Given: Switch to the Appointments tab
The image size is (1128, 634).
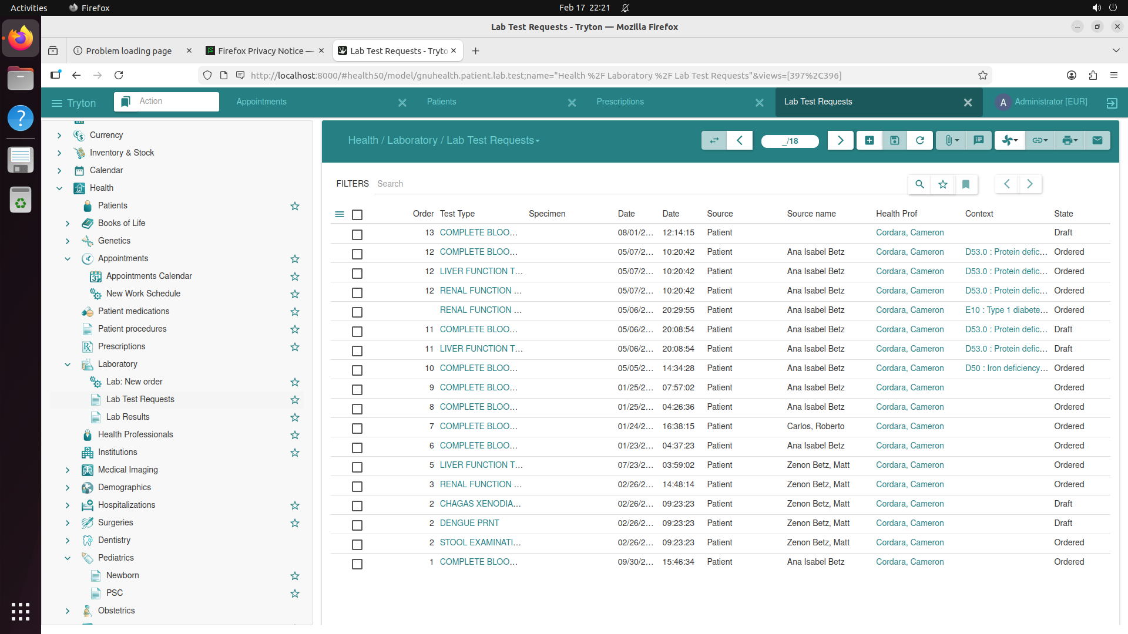Looking at the screenshot, I should coord(261,102).
